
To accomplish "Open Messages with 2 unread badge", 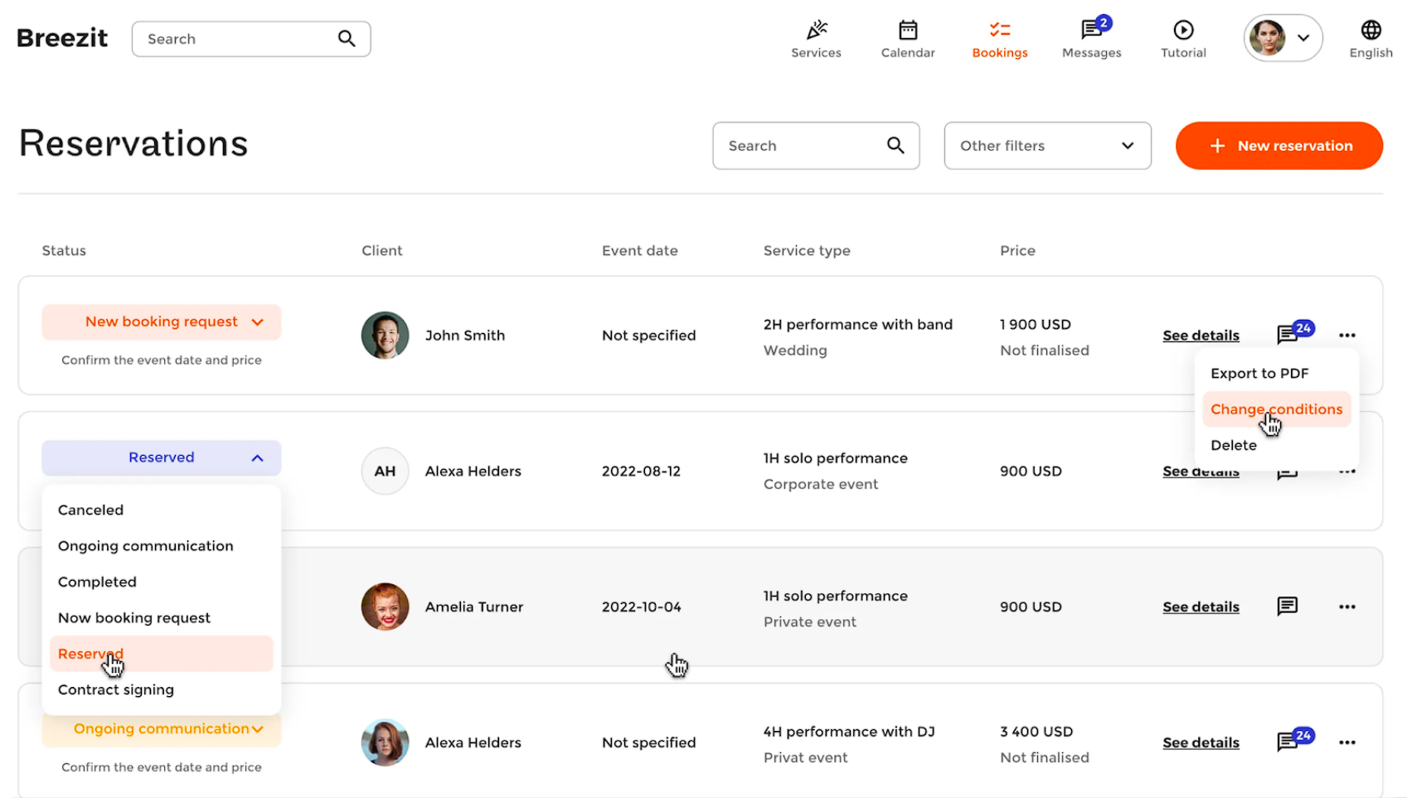I will (1092, 39).
